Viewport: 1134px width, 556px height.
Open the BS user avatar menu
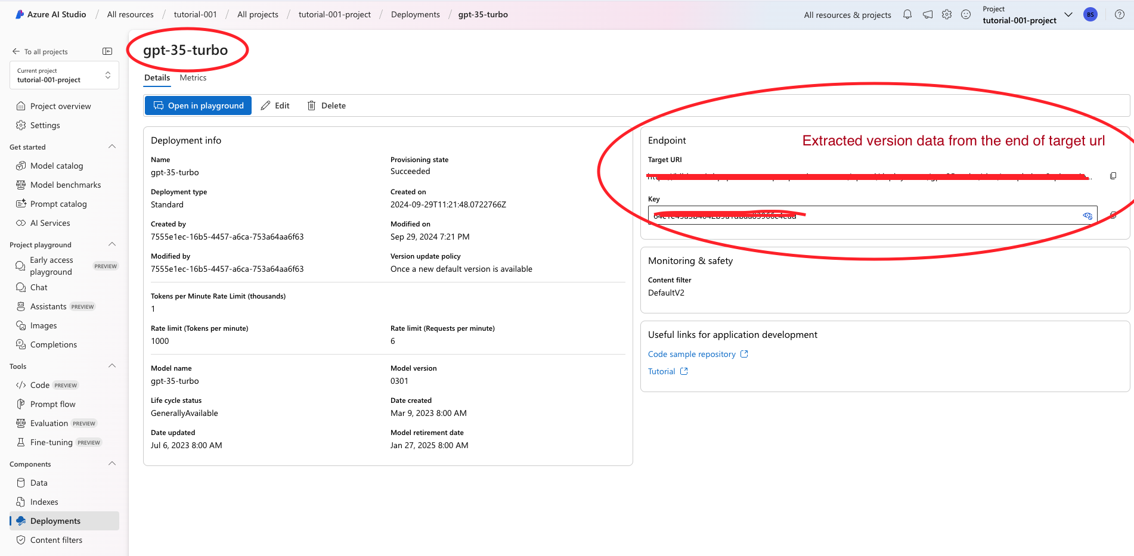(1090, 14)
